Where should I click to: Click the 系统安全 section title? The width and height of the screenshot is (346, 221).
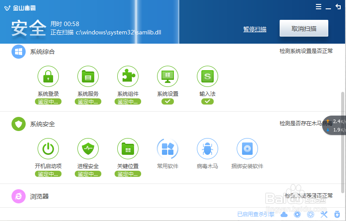(x=42, y=124)
